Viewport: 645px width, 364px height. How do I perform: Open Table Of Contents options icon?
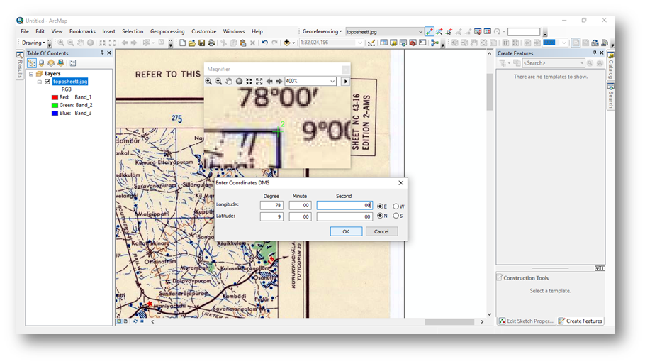click(73, 63)
